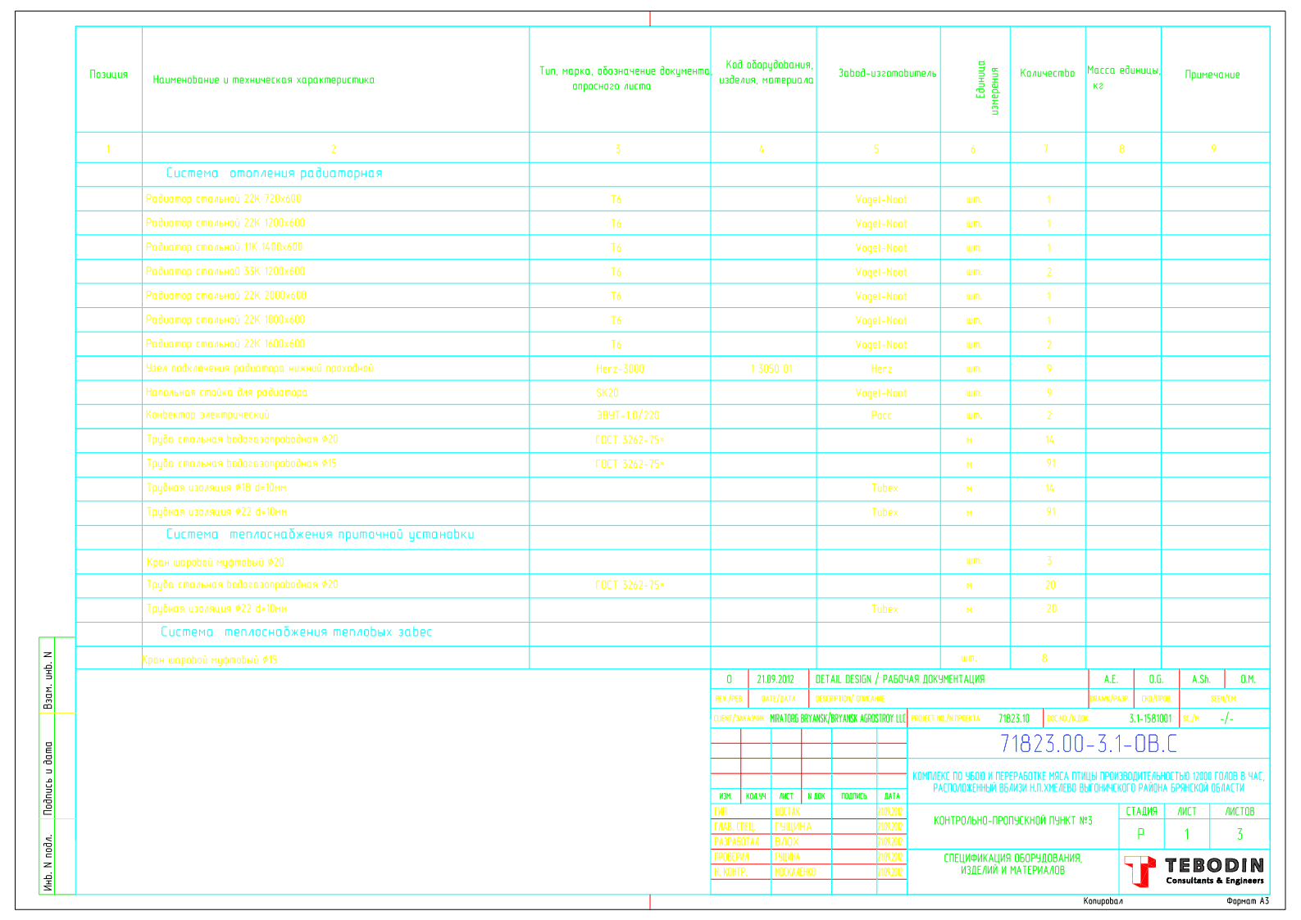The width and height of the screenshot is (1301, 920).
Task: Select the 'SK20' type cell
Action: point(607,393)
